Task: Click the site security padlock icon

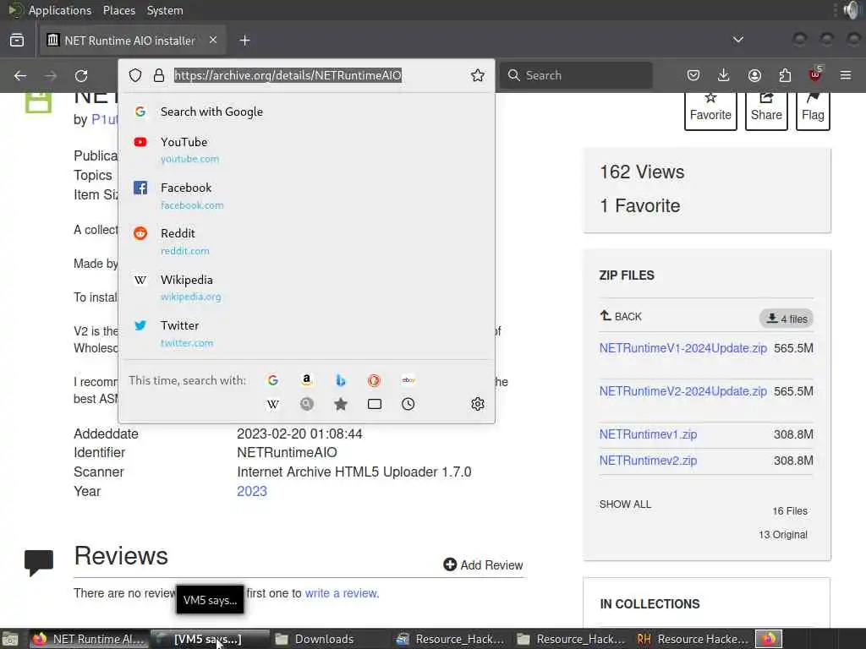Action: [x=158, y=75]
